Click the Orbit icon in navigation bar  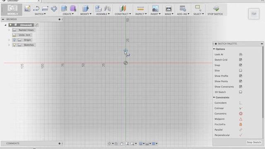(x=109, y=144)
